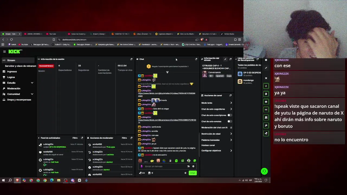Open Microsoft Edge from taskbar
Image resolution: width=347 pixels, height=195 pixels.
tap(52, 180)
